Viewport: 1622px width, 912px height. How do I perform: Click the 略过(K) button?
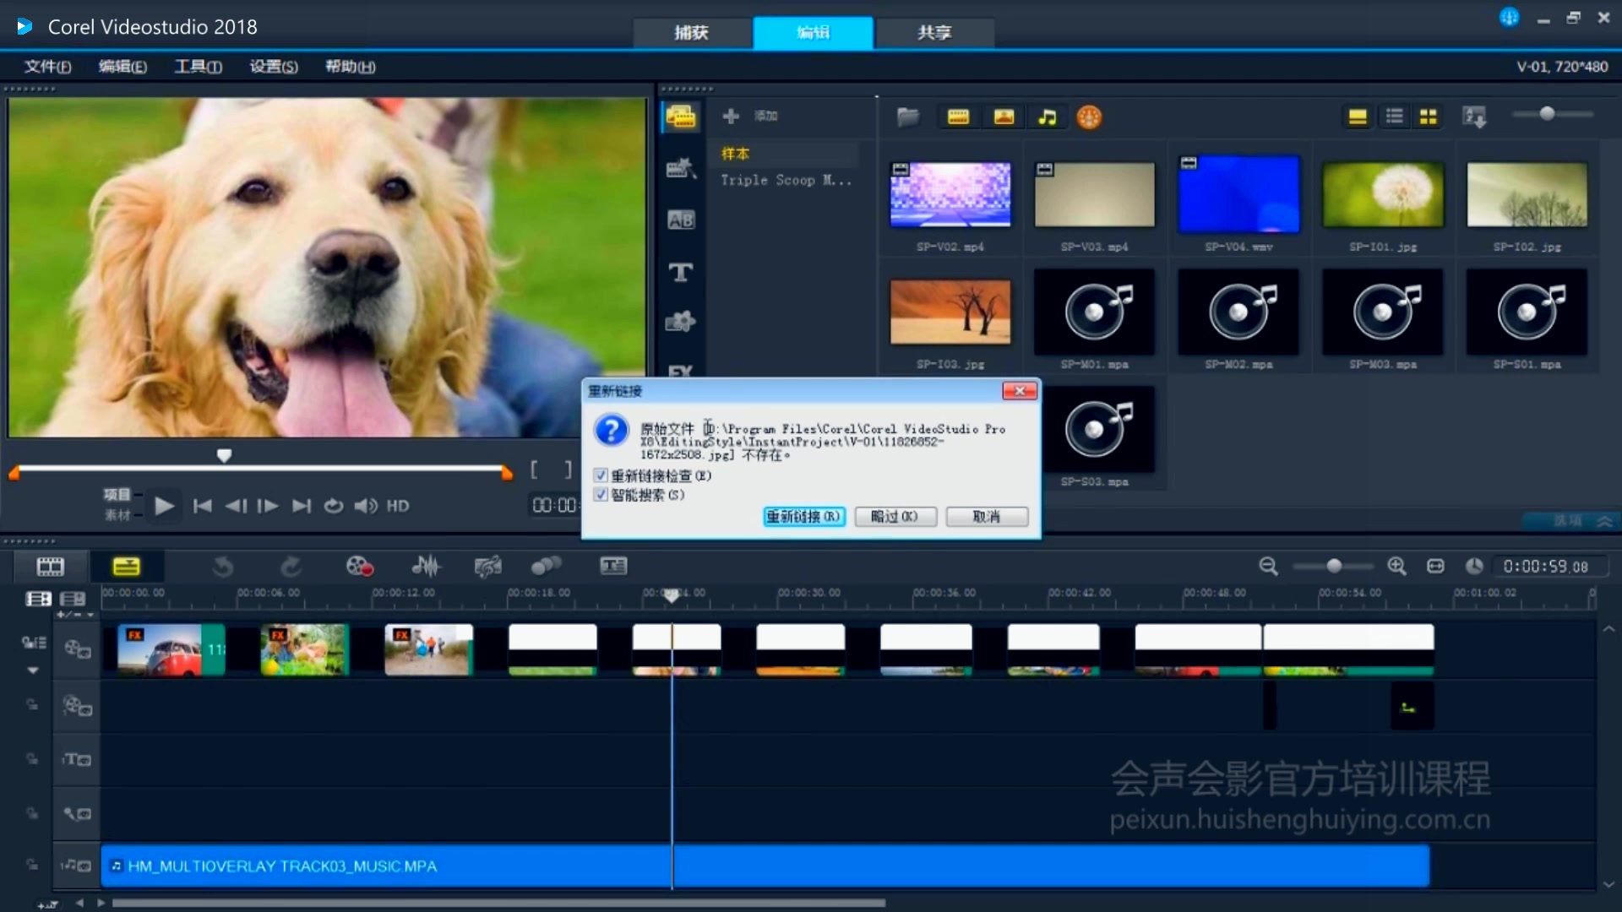coord(895,516)
